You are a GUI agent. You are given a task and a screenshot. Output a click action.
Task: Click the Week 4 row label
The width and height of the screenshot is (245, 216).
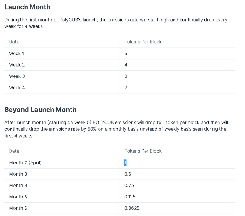click(x=17, y=88)
